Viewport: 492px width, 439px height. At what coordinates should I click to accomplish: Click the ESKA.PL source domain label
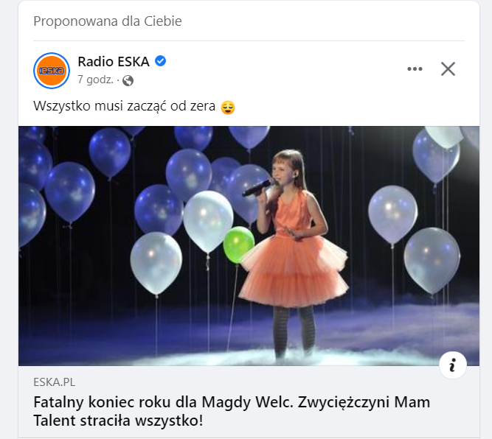(55, 382)
